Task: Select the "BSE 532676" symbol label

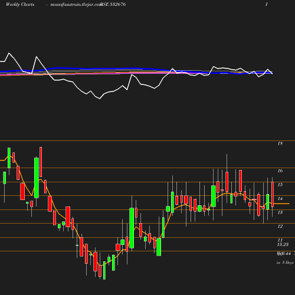Action: (x=113, y=4)
